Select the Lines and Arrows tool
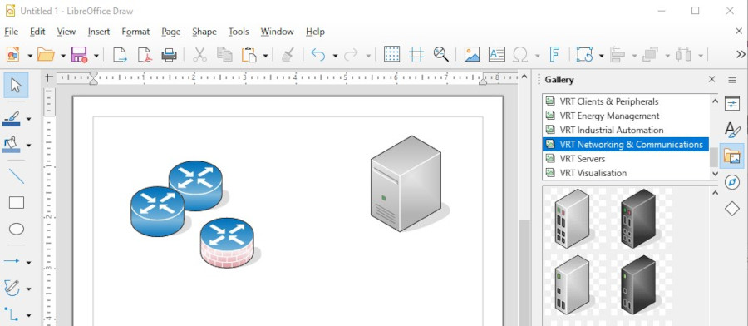 12,262
